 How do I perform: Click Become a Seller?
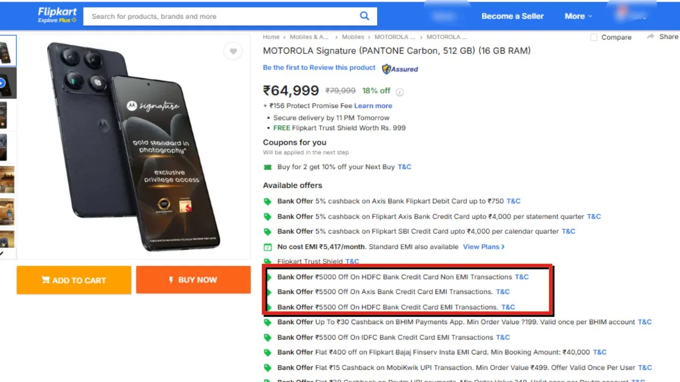[x=512, y=16]
